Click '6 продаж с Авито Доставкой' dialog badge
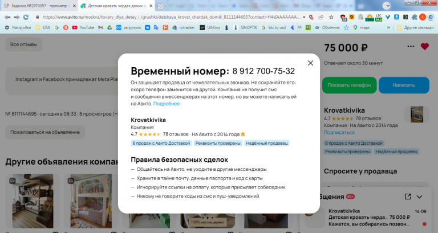Screen dimensions: 438x233 (x=161, y=143)
